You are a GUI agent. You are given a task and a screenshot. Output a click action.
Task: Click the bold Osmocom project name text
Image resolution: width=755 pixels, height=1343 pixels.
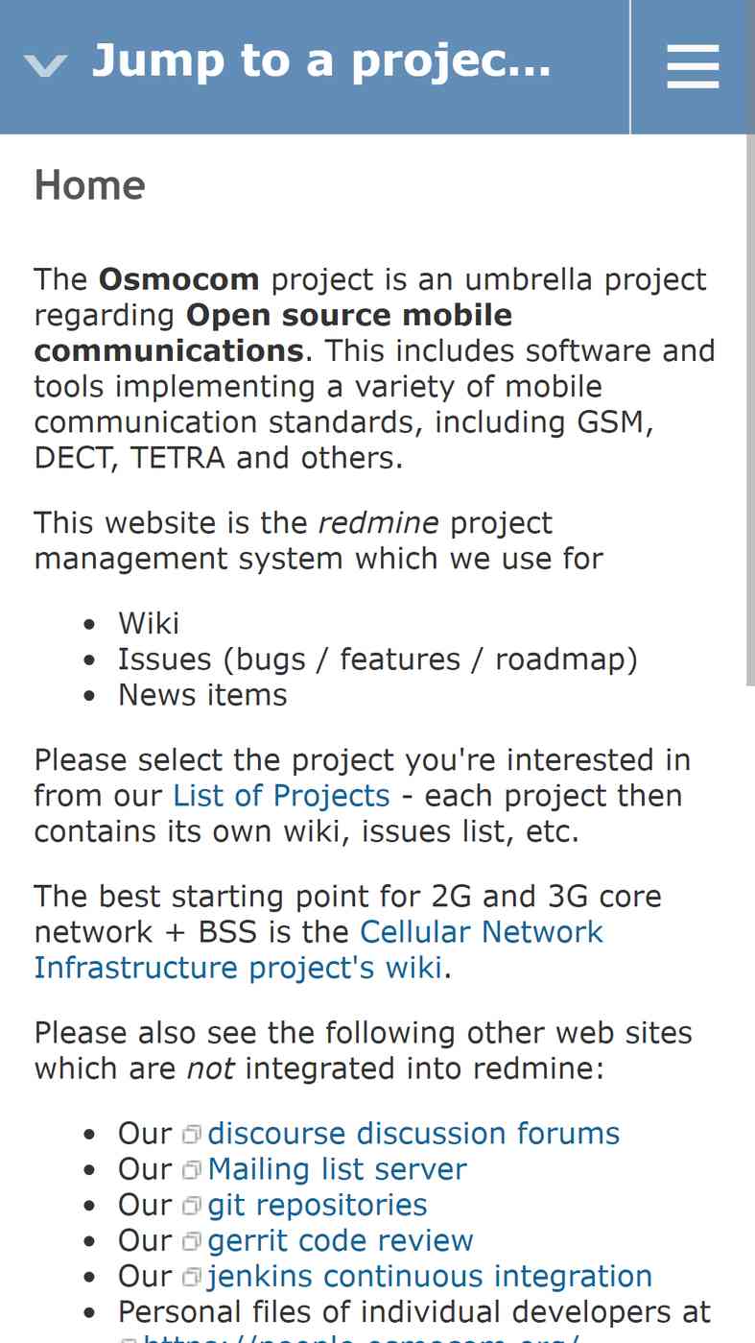coord(179,279)
